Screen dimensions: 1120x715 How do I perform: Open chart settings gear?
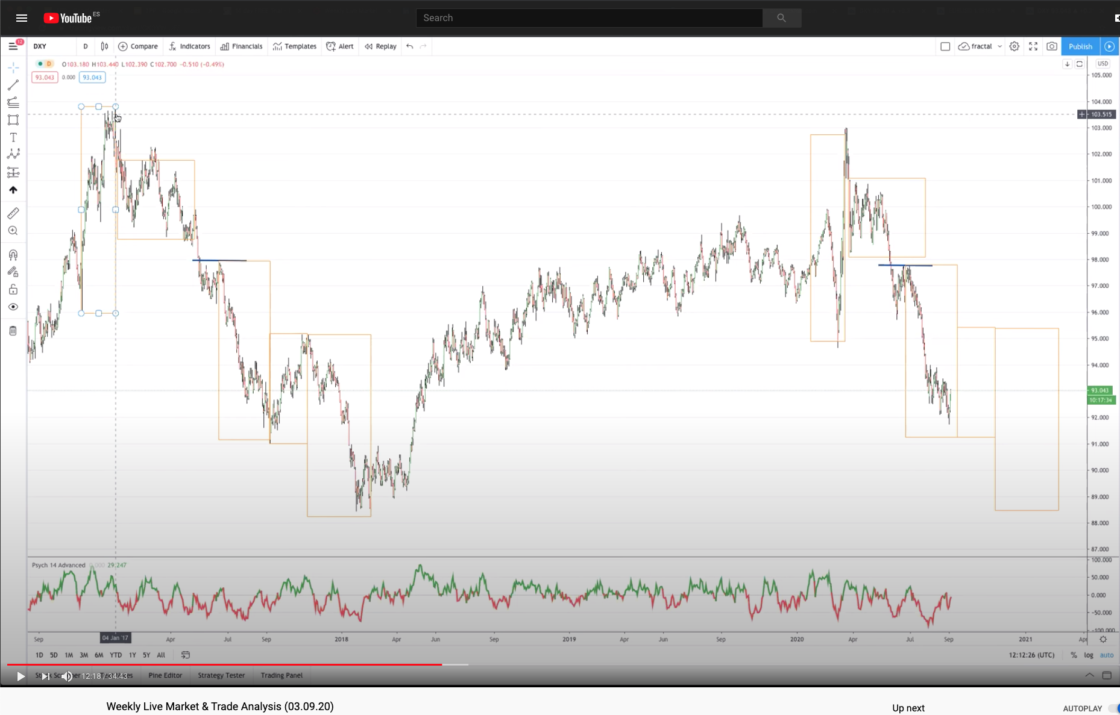pos(1015,46)
